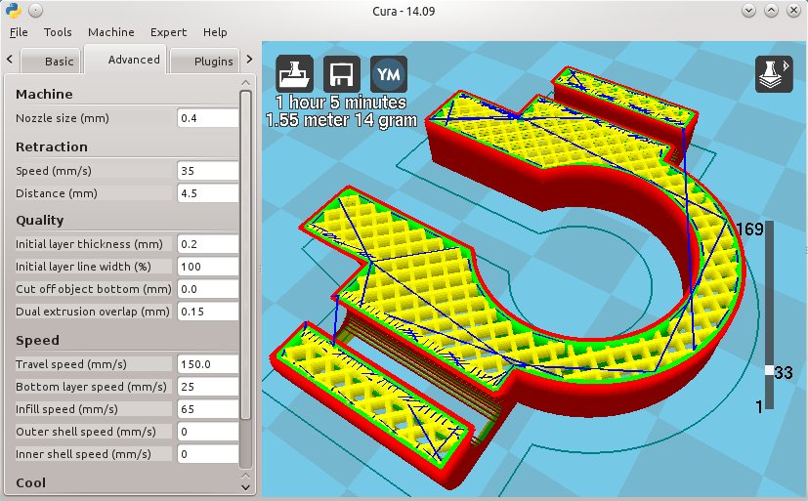Viewport: 808px width, 501px height.
Task: Switch to the Basic tab
Action: [59, 61]
